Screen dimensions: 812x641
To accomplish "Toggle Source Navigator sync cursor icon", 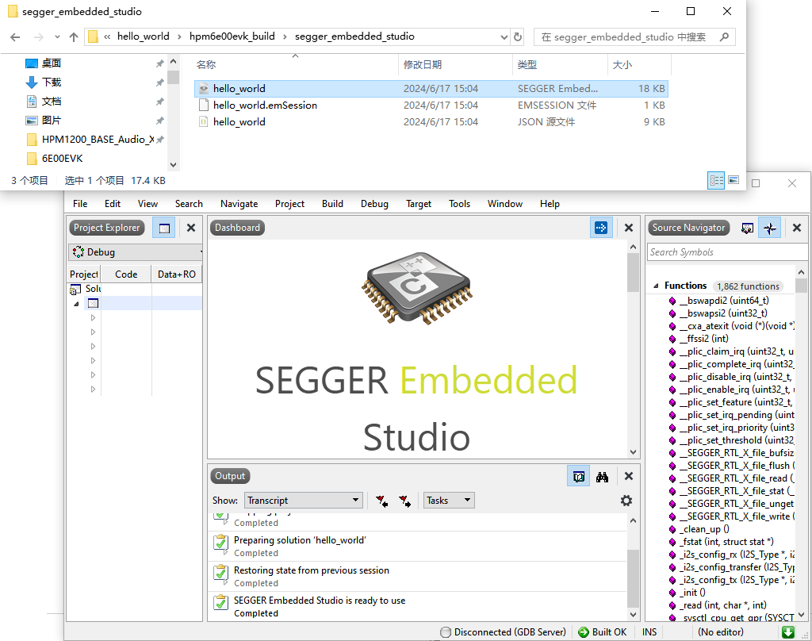I will (770, 228).
